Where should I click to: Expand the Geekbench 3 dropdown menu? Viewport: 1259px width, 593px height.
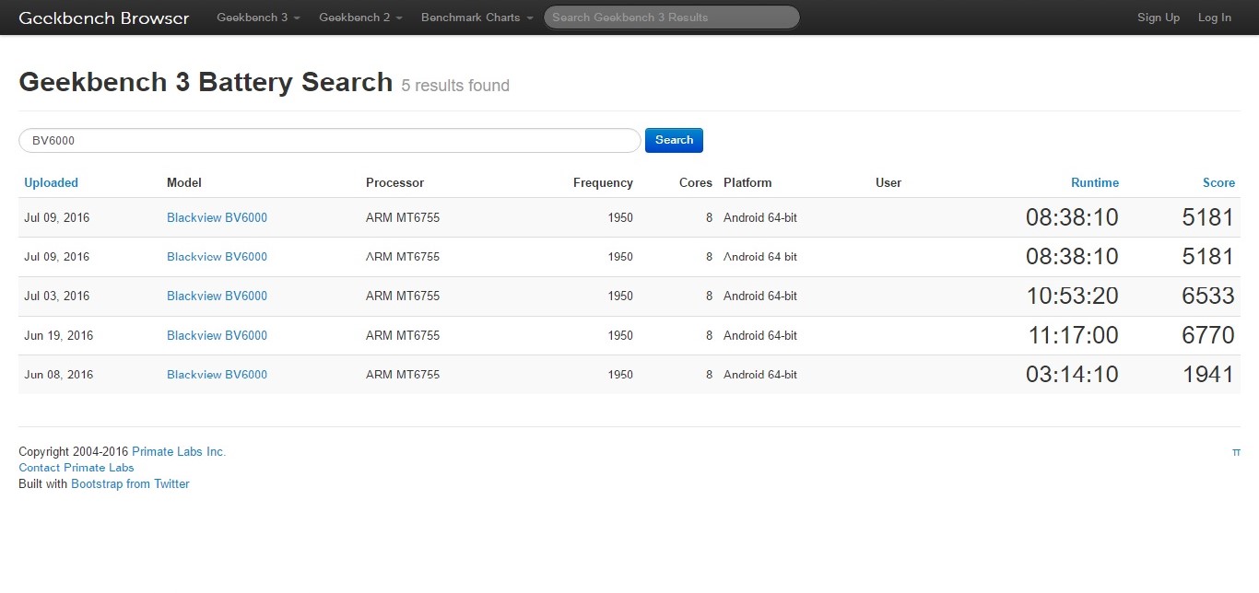pos(259,17)
